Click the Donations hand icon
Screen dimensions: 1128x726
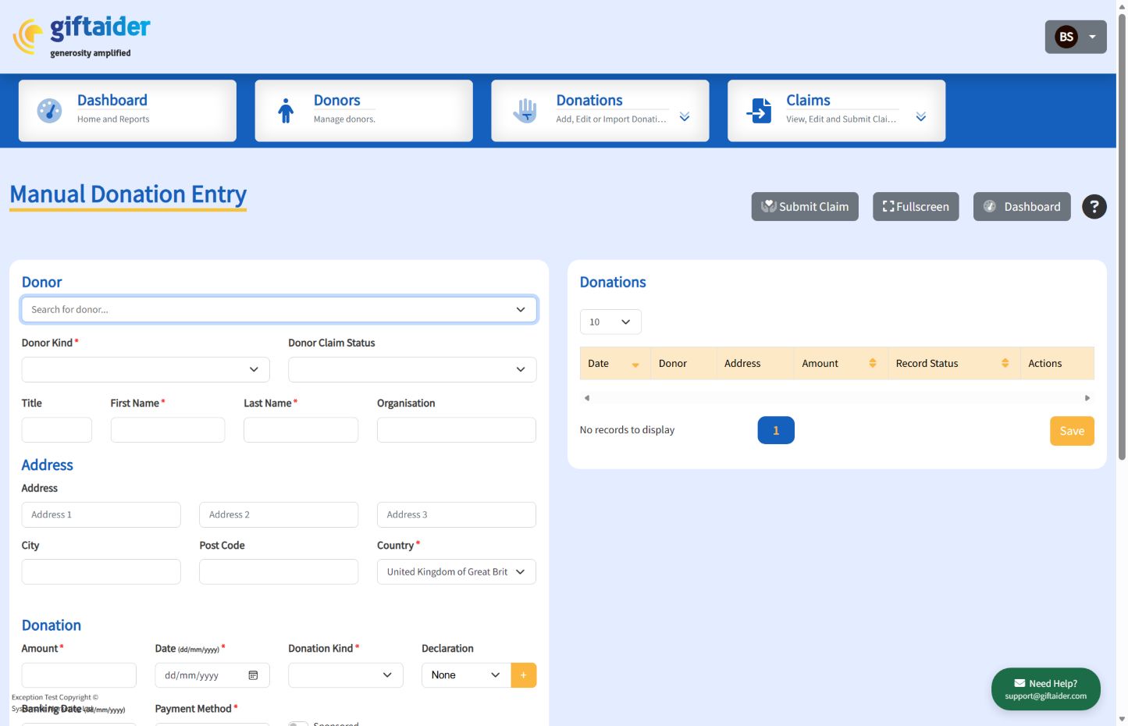pyautogui.click(x=525, y=111)
